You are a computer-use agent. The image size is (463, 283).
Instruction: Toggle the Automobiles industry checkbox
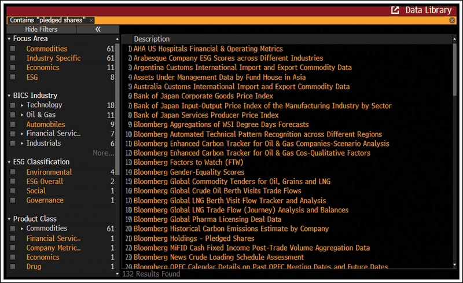(13, 124)
